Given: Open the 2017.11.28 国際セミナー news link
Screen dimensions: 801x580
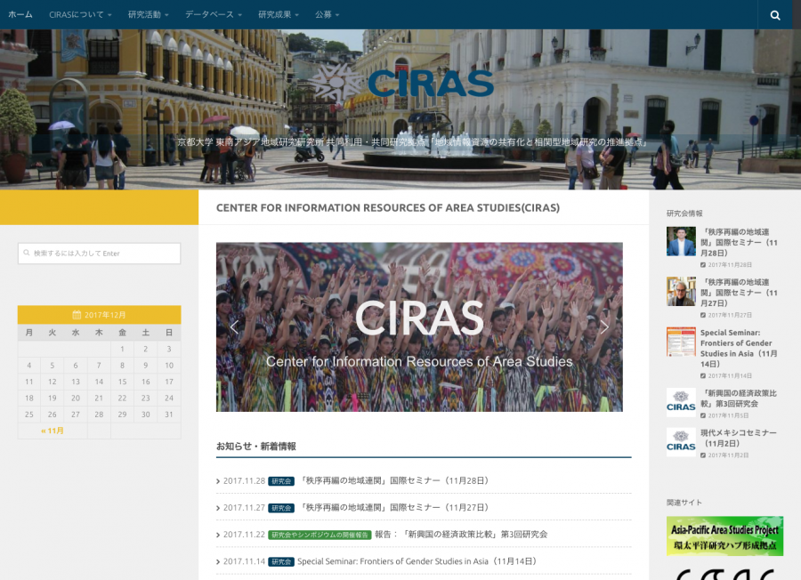Looking at the screenshot, I should [394, 480].
